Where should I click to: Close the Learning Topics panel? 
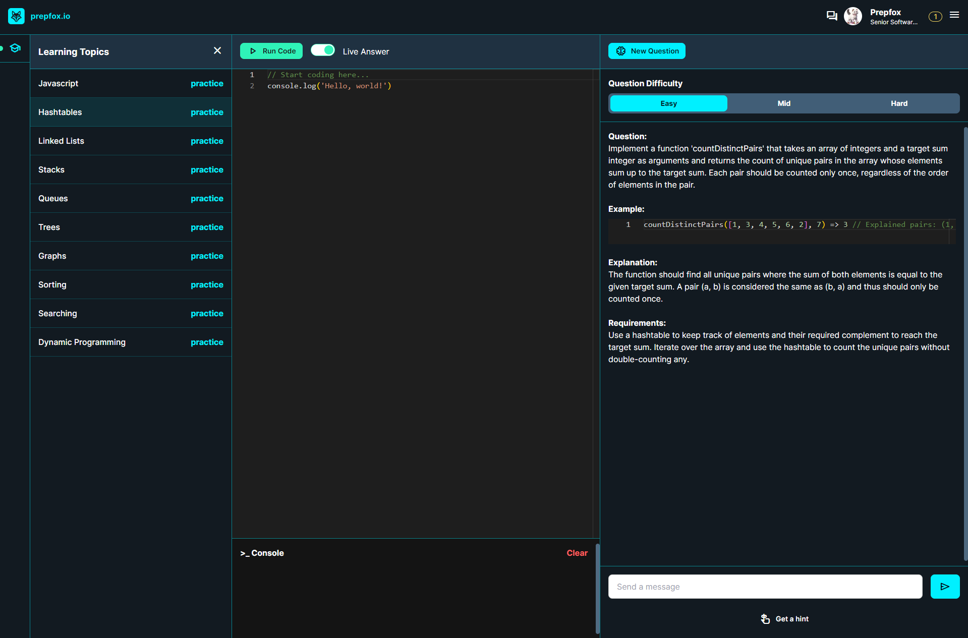[217, 51]
